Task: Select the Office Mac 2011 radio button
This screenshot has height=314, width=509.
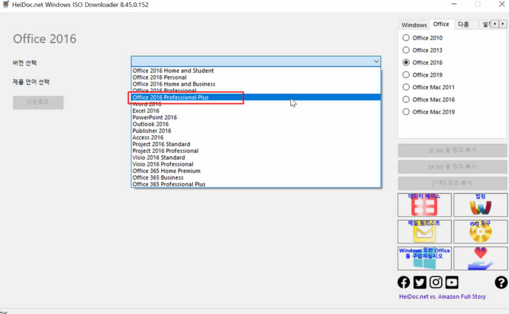Action: click(406, 87)
